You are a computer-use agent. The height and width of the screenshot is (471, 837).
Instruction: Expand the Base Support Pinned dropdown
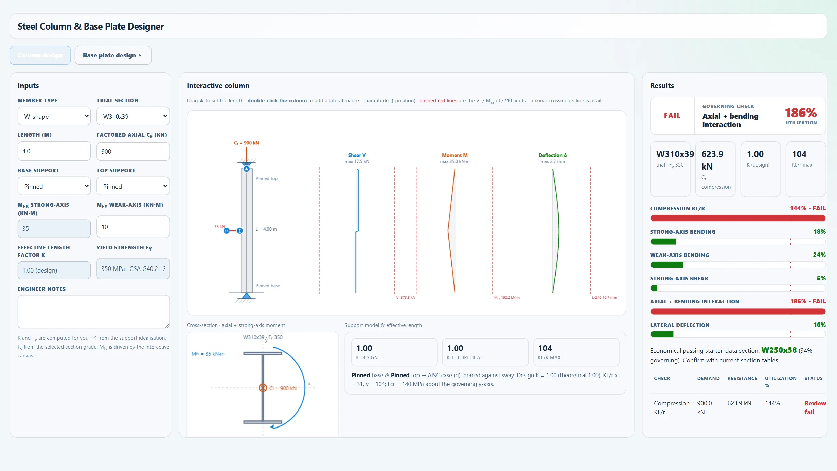click(x=54, y=186)
